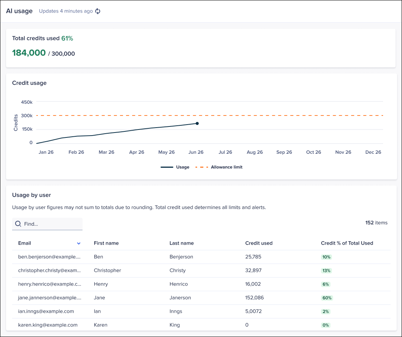Click the refresh icon next to Updates
402x337 pixels.
(x=98, y=11)
